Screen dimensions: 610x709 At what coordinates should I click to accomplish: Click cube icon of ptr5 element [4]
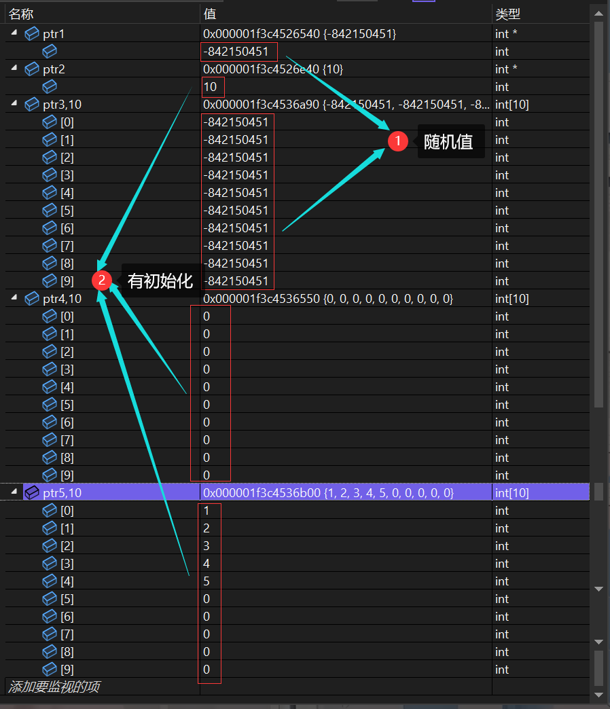pos(50,581)
